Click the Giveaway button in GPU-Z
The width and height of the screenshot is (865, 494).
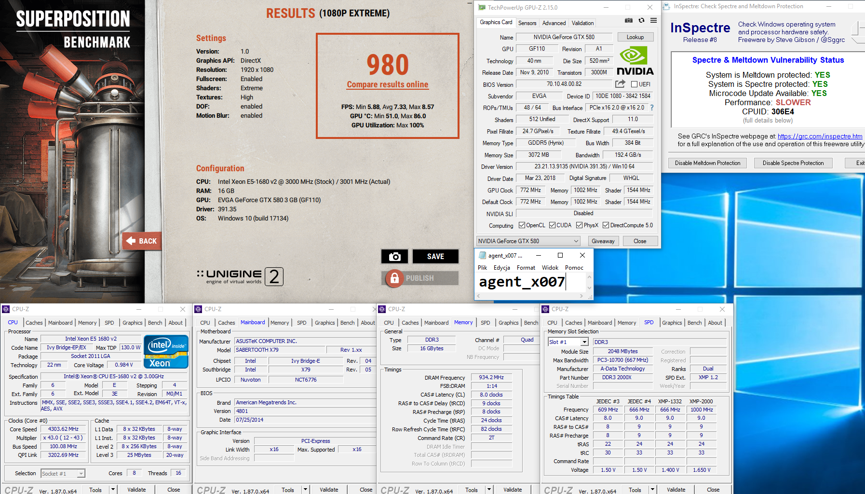(x=603, y=241)
